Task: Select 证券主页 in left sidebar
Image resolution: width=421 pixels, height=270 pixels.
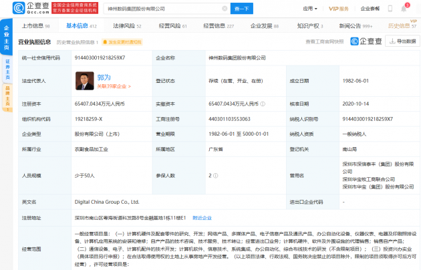Action: pos(7,70)
